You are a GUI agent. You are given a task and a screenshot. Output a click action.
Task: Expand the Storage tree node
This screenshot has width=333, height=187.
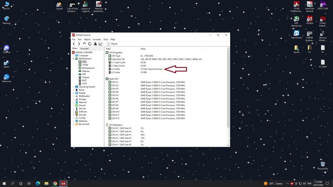73,99
